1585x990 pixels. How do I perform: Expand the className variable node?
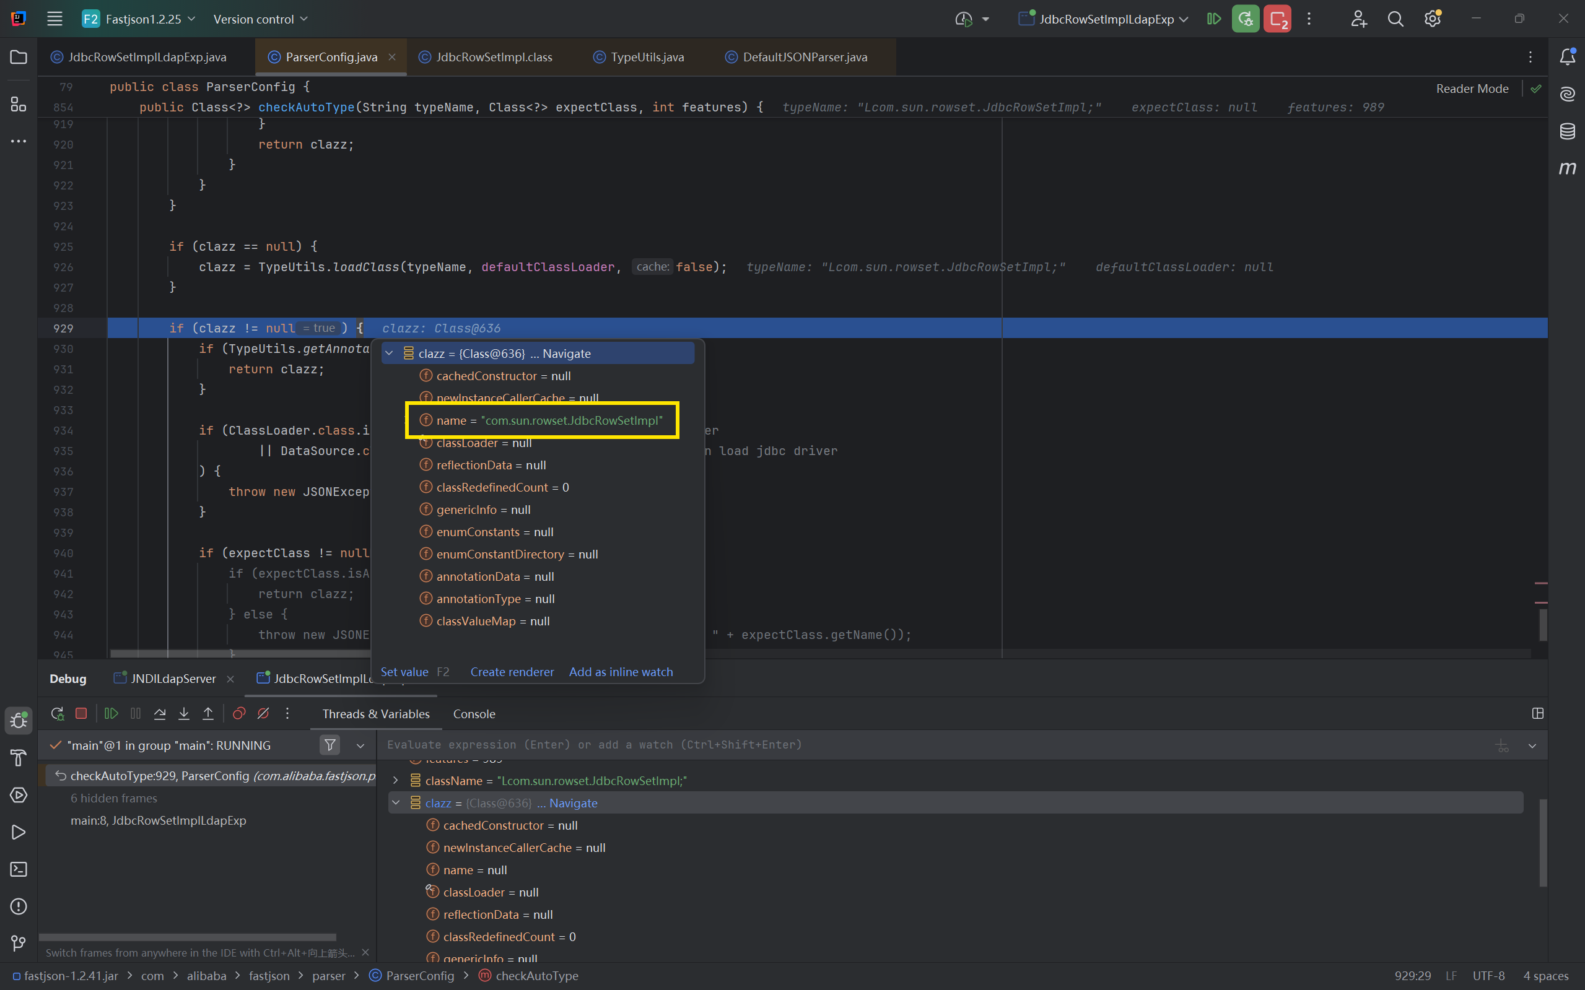click(x=396, y=781)
